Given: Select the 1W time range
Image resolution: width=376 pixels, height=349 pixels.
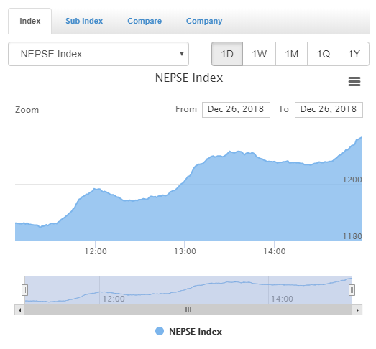Looking at the screenshot, I should coord(260,54).
